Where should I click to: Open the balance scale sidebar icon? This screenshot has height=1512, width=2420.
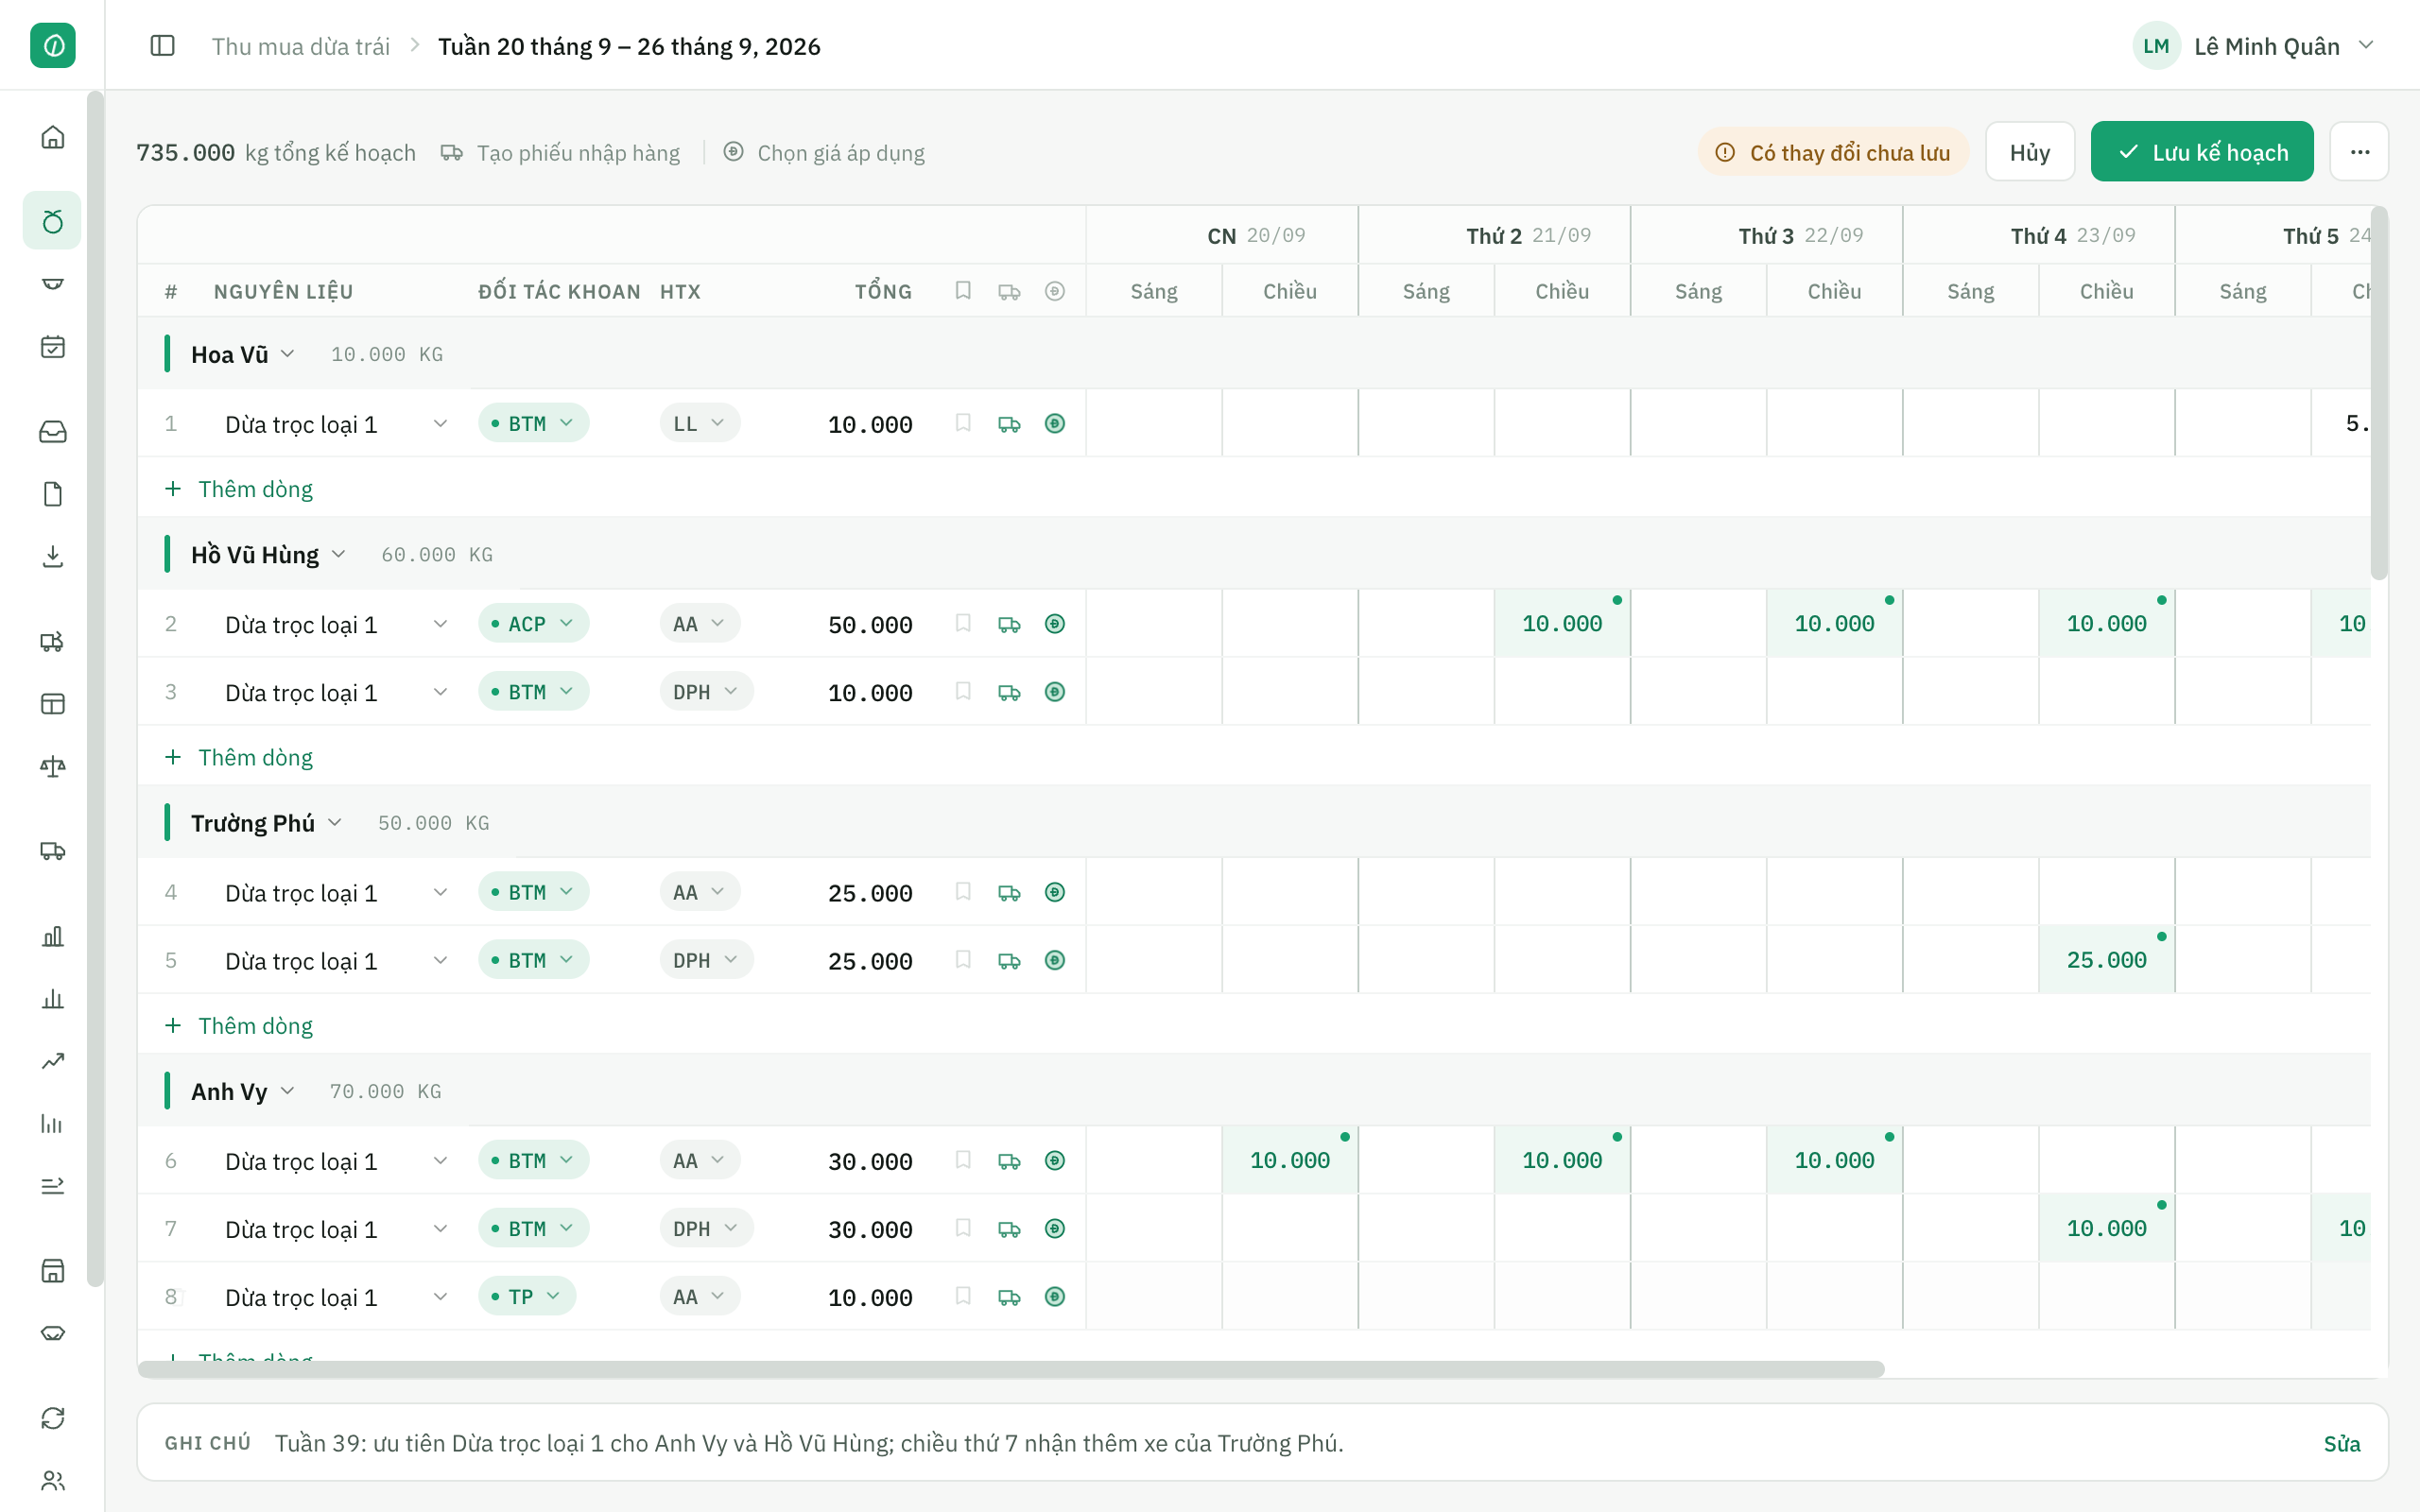click(52, 767)
